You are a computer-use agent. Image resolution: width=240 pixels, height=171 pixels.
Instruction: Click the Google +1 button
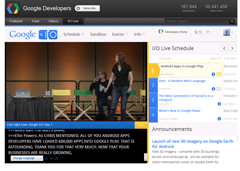pyautogui.click(x=198, y=32)
